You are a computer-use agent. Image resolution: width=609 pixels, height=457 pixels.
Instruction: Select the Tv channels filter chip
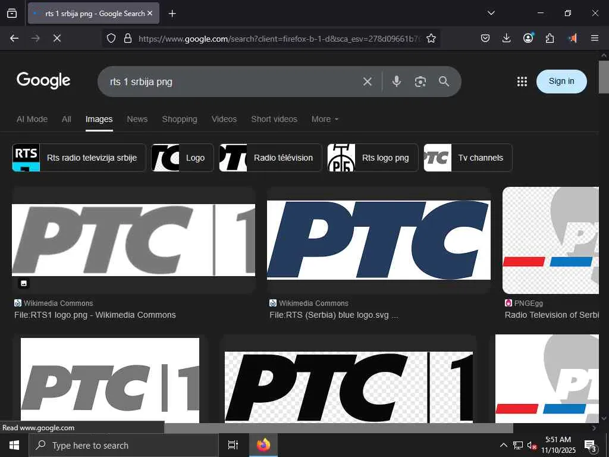[x=467, y=158]
